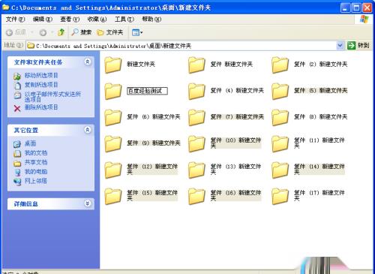This screenshot has height=274, width=375.
Task: Click the Forward navigation arrow icon
Action: [43, 32]
